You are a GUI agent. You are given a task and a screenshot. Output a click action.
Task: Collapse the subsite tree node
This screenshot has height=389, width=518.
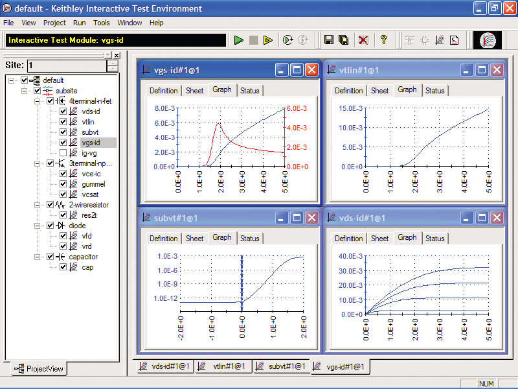tap(24, 91)
